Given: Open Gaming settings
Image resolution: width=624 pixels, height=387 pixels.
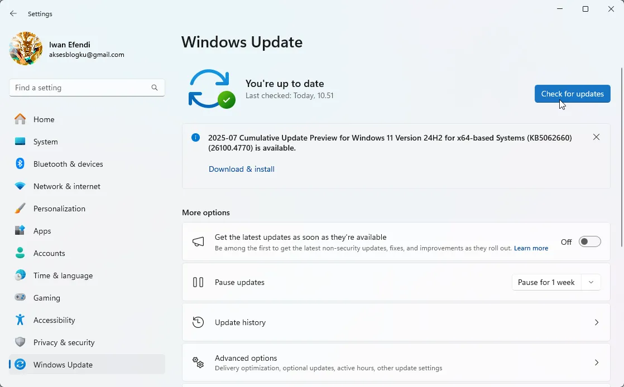Looking at the screenshot, I should click(x=47, y=298).
